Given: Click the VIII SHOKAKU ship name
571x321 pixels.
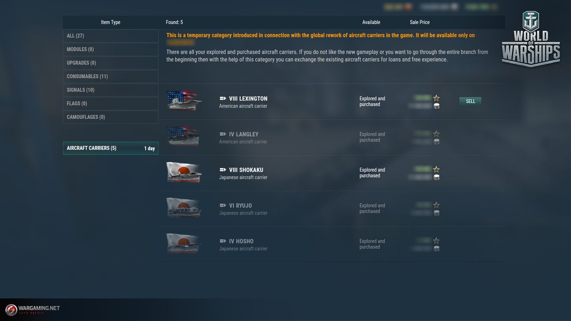Looking at the screenshot, I should 246,170.
